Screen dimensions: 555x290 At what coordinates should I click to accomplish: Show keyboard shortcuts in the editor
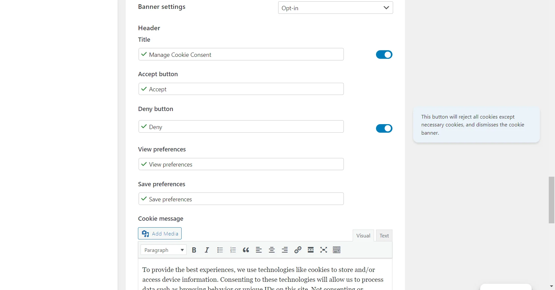[336, 250]
